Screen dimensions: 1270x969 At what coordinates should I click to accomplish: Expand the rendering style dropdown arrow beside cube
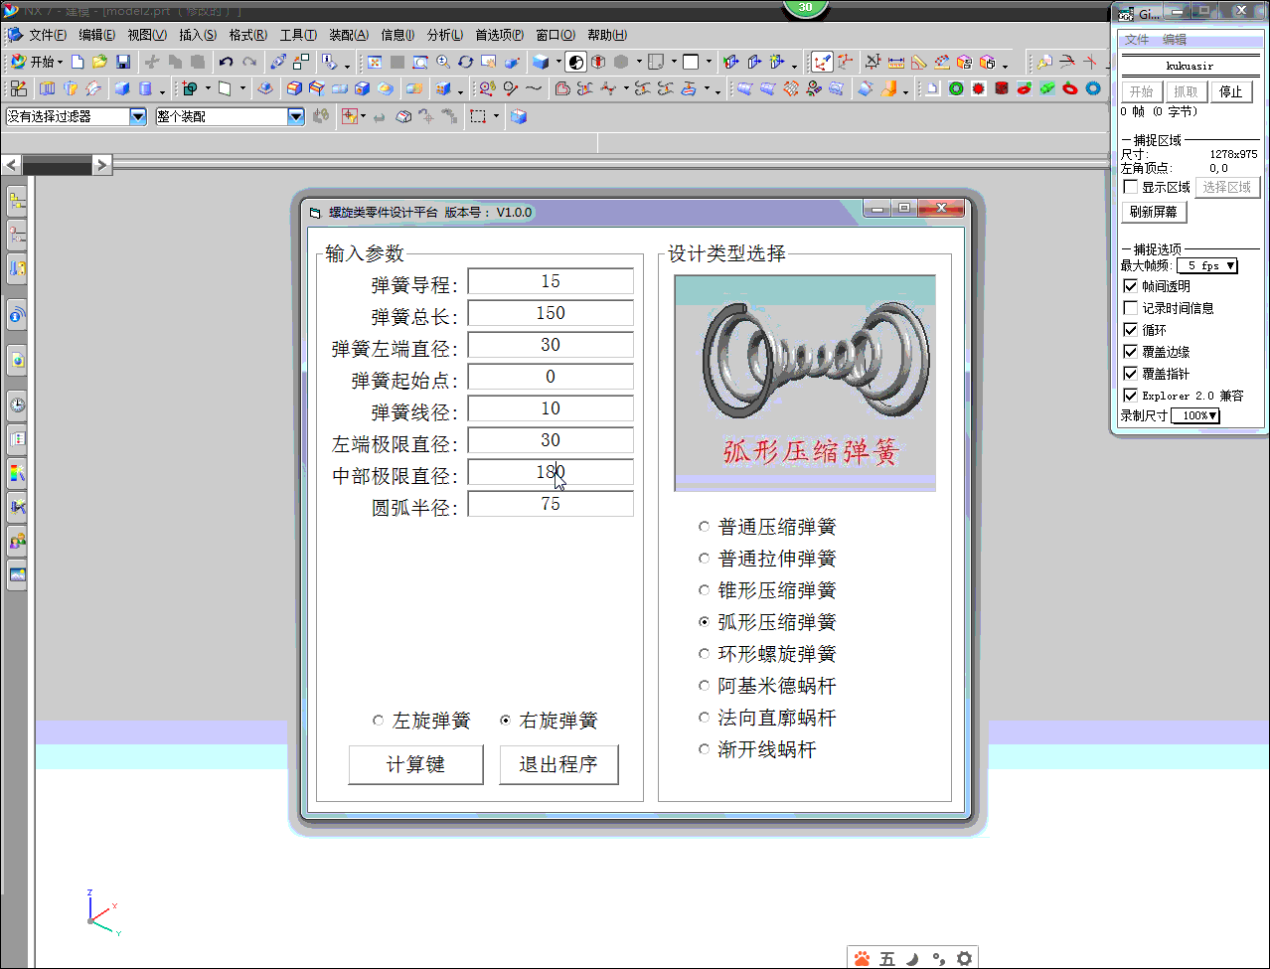pos(558,62)
